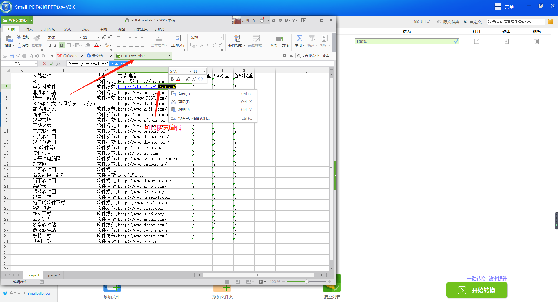Click the Undo arrow icon
This screenshot has width=558, height=302.
(x=37, y=56)
